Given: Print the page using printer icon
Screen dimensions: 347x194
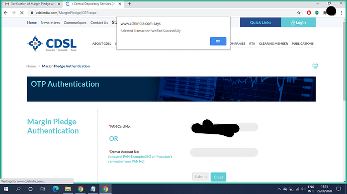Looking at the screenshot, I should (x=315, y=66).
